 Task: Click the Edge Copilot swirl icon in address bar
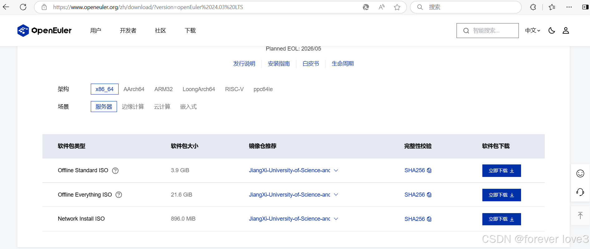(x=366, y=7)
